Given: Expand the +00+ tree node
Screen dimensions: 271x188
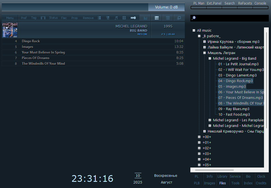Looking at the screenshot, I should [199, 137].
